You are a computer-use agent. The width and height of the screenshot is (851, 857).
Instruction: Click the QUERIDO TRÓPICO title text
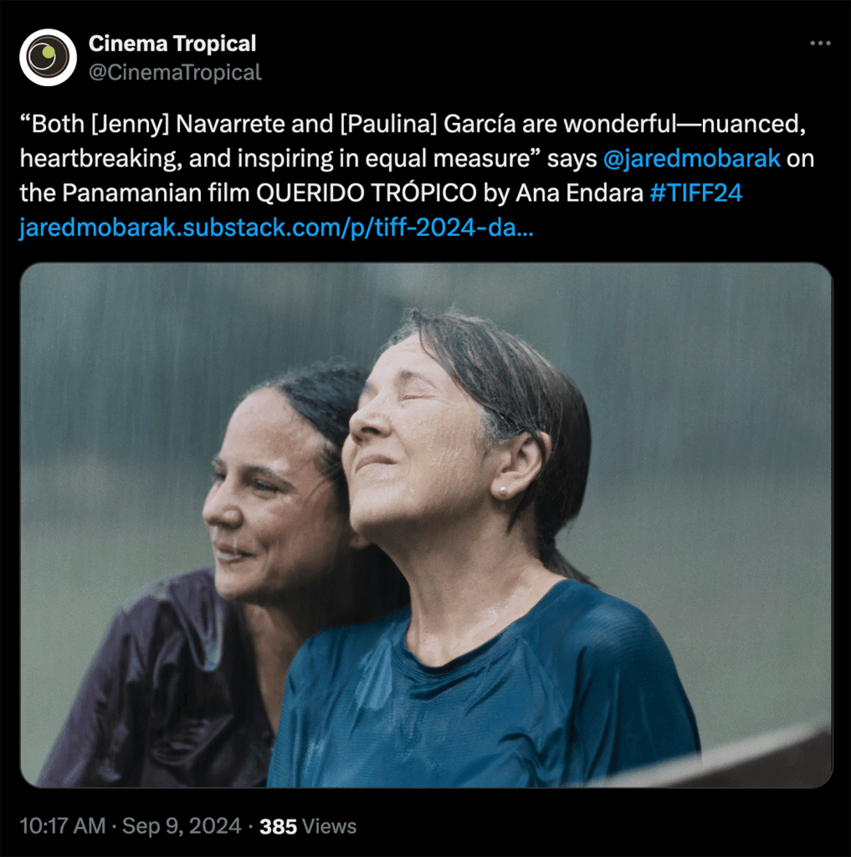point(367,193)
